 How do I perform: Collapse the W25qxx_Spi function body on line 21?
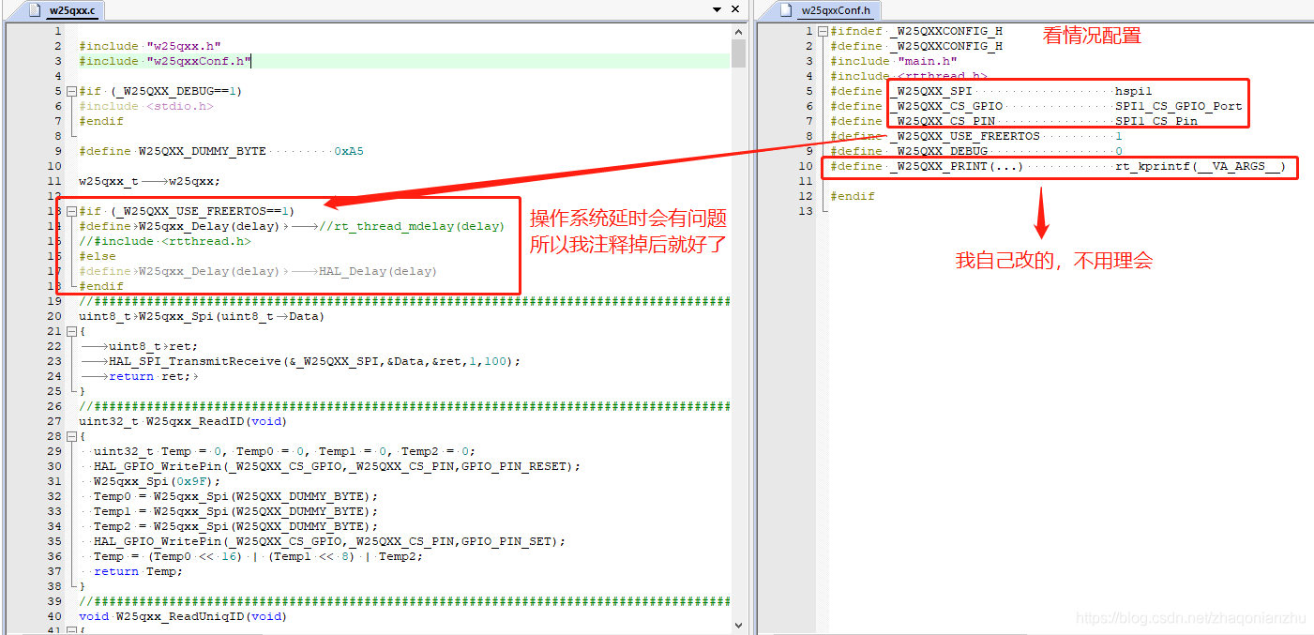(x=70, y=331)
